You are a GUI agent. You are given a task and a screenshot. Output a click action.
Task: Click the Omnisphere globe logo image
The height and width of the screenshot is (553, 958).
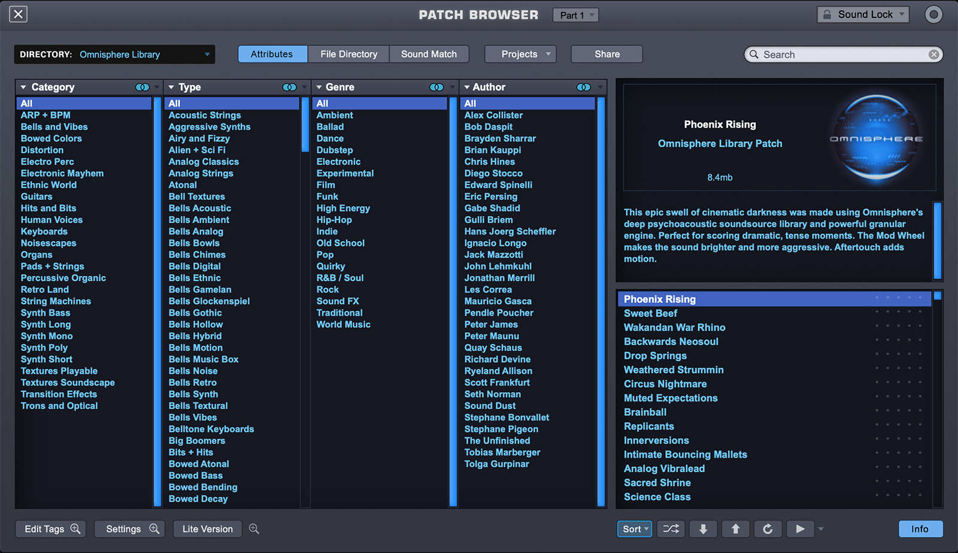pos(877,139)
